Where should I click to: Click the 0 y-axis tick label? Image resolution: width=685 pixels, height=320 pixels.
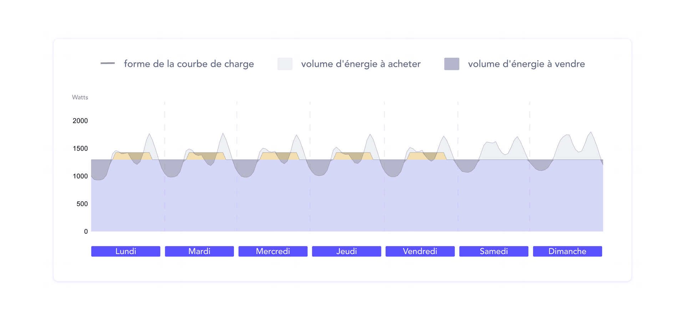86,232
